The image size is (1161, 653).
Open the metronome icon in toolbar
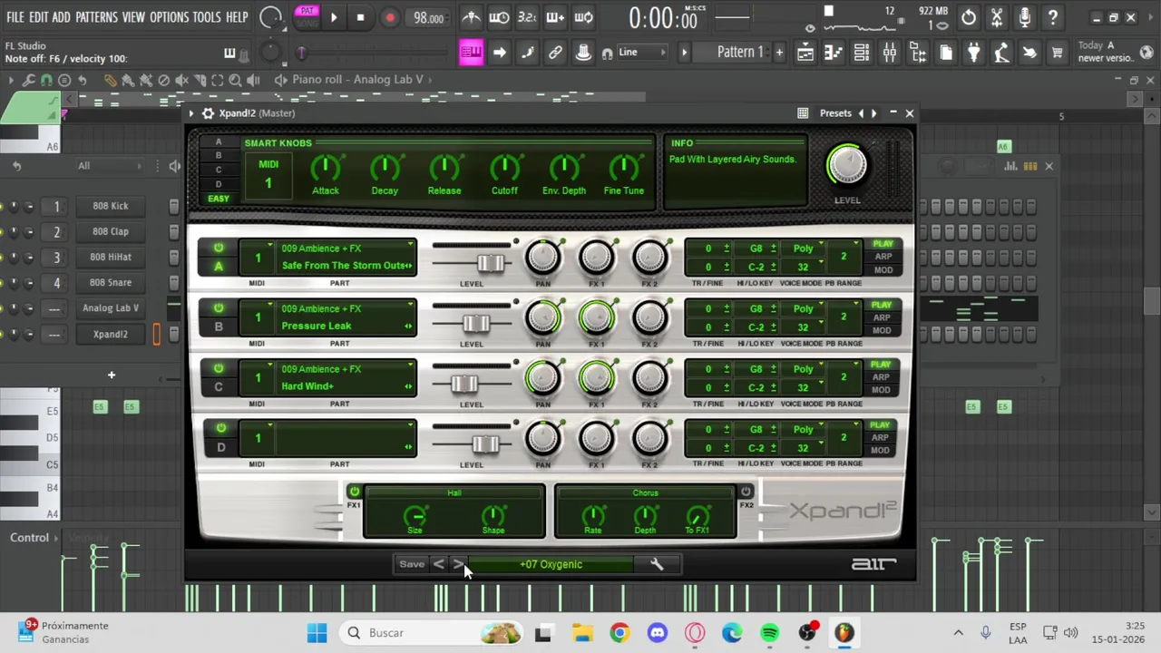coord(472,17)
